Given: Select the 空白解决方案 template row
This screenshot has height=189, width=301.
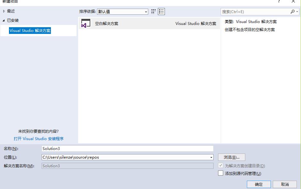Looking at the screenshot, I should point(149,23).
